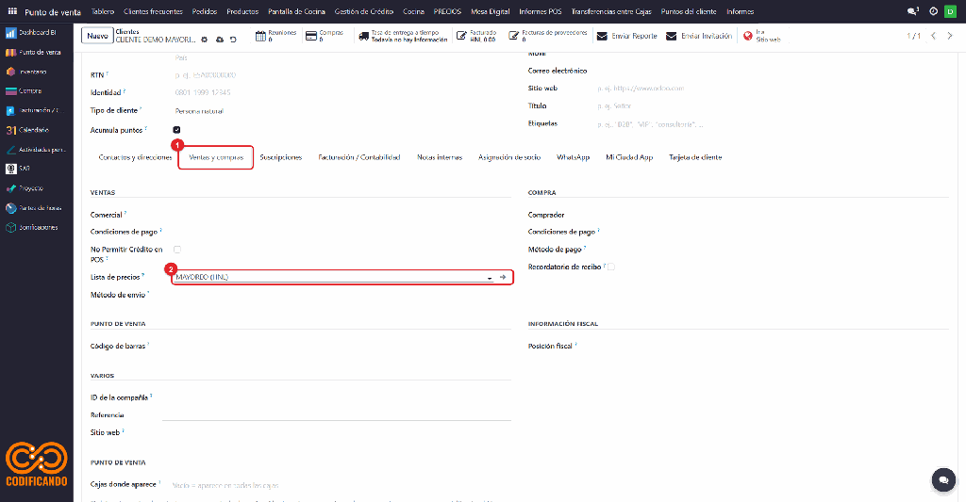The height and width of the screenshot is (502, 966).
Task: Click the cloud save record icon
Action: (220, 40)
